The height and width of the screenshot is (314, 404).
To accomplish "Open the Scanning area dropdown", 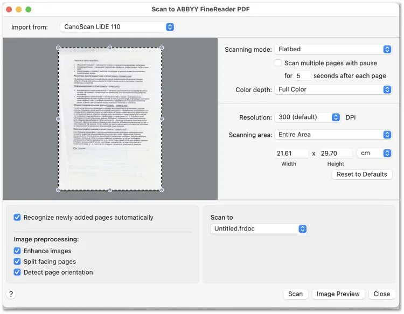I will pyautogui.click(x=333, y=135).
